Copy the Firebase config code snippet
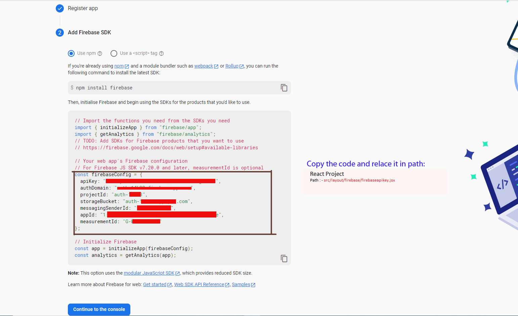The height and width of the screenshot is (316, 518). point(284,259)
